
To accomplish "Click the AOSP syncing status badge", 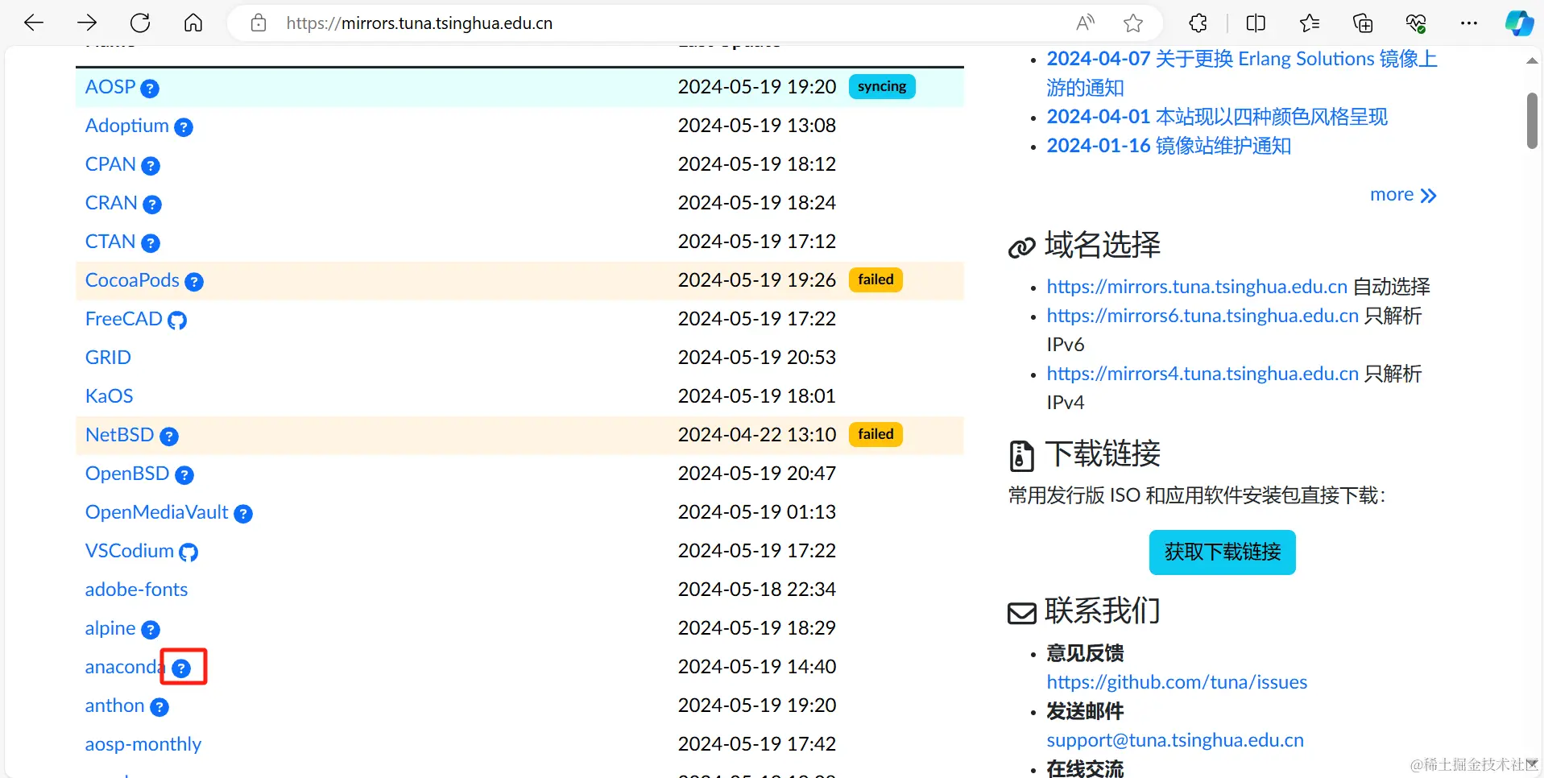I will coord(882,86).
